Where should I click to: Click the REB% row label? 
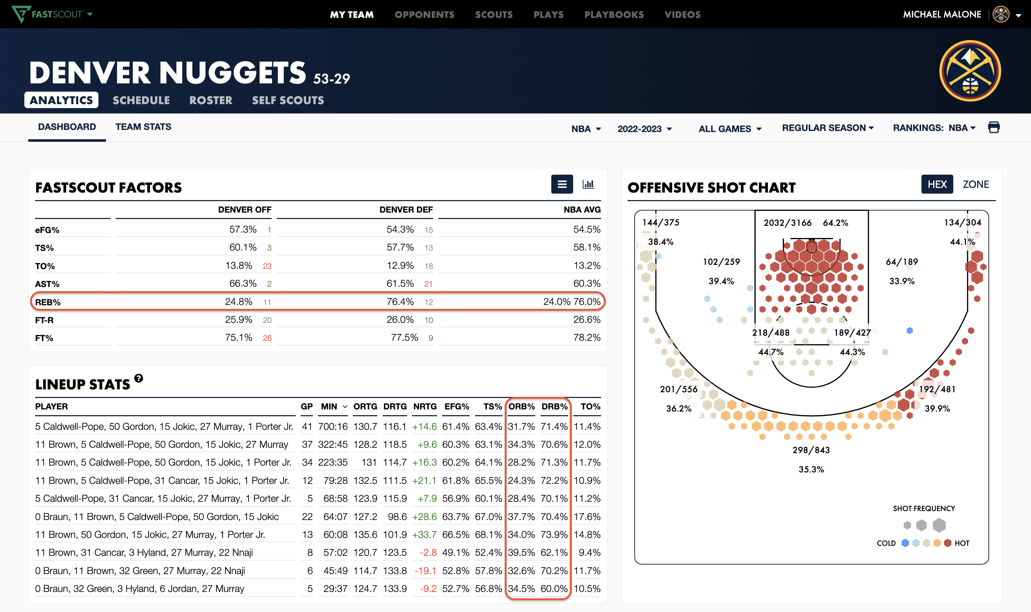pyautogui.click(x=48, y=302)
